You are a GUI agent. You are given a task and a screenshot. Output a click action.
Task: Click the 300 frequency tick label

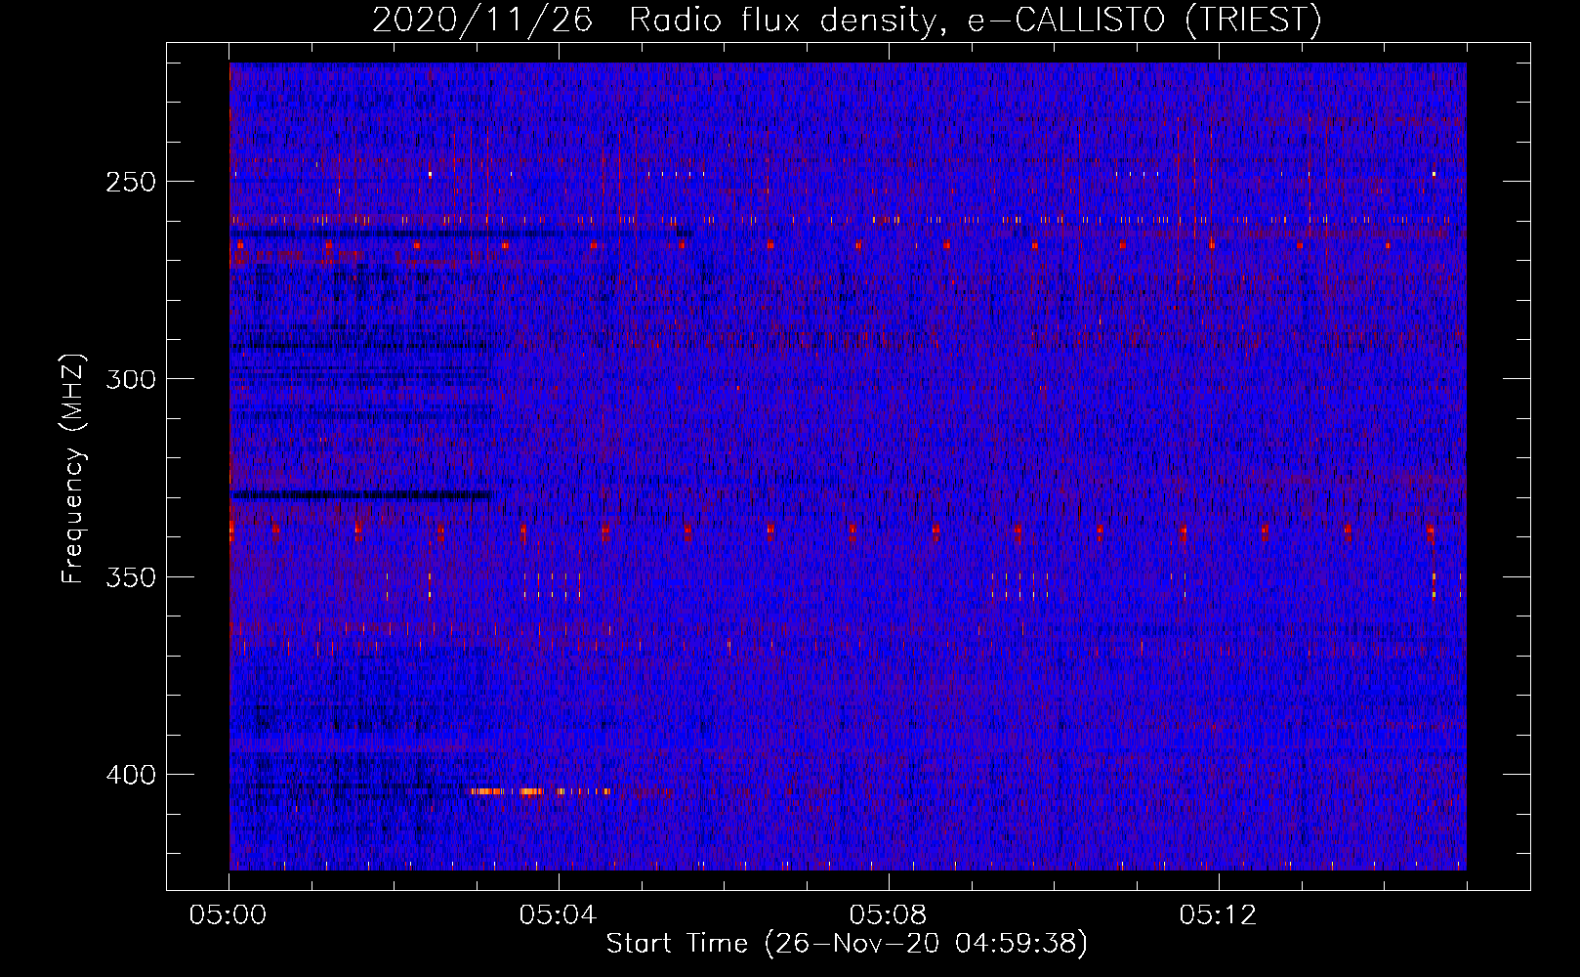[x=131, y=379]
